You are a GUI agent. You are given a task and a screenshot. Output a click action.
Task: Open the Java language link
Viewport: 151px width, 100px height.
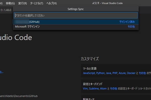[x=108, y=73]
